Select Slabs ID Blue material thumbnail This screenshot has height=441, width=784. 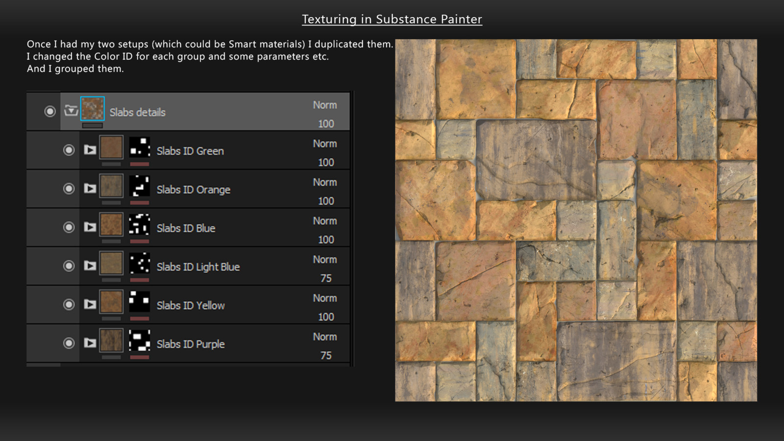pos(111,225)
